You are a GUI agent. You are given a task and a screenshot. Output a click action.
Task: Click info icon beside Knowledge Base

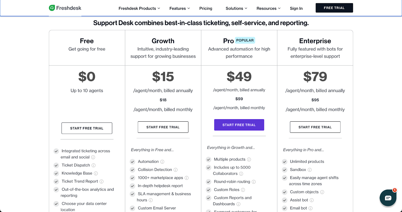tap(96, 173)
